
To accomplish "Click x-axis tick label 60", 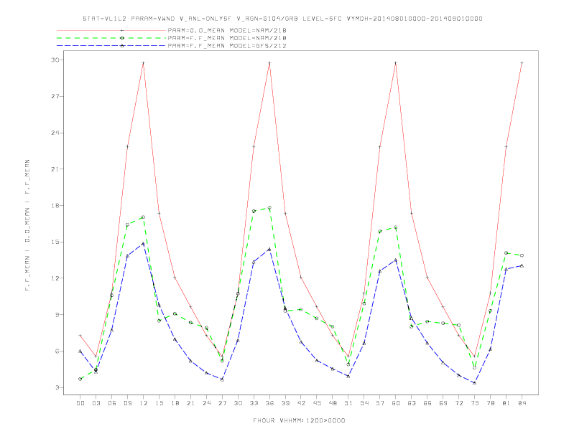I will tap(396, 403).
